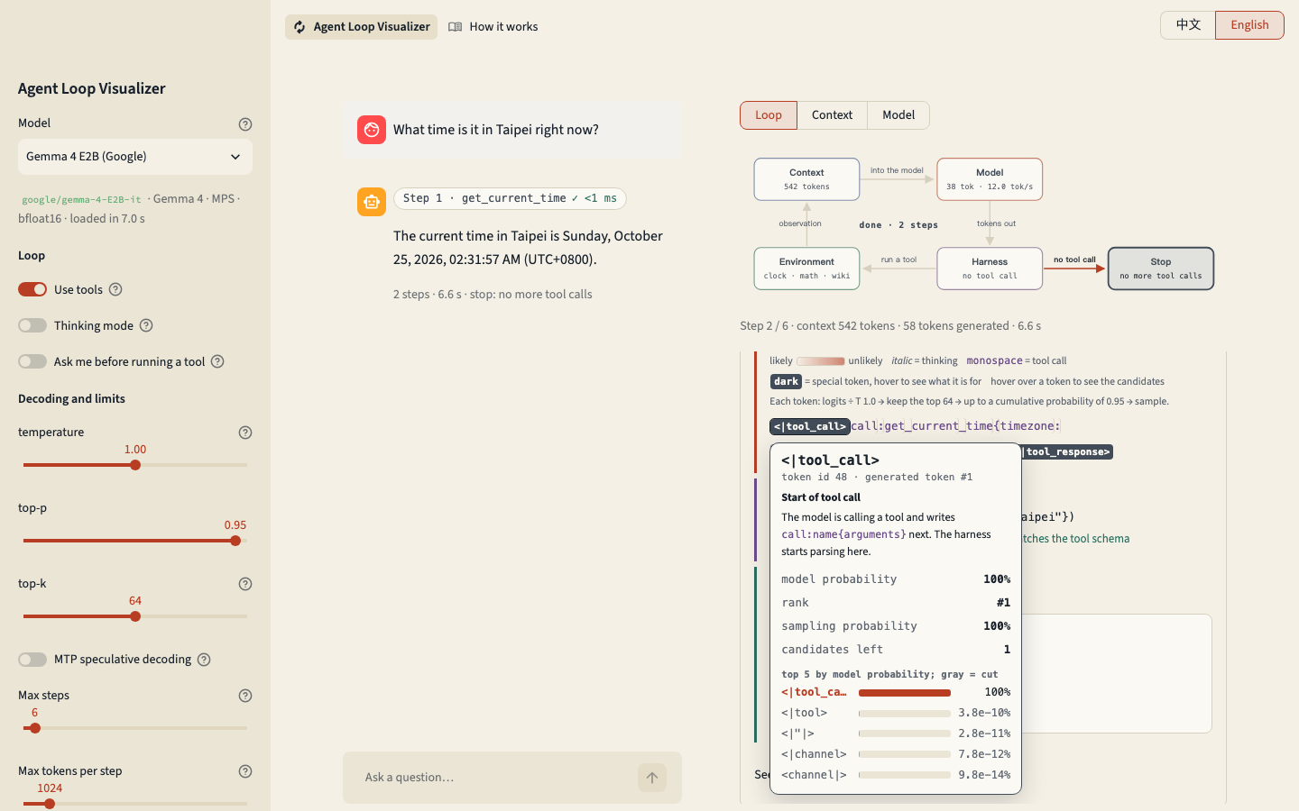Click the red user avatar icon
Screen dimensions: 1299x811
coord(372,130)
